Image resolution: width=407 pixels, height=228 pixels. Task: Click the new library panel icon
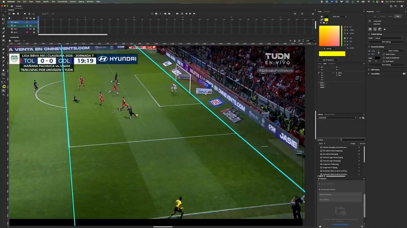click(x=363, y=118)
